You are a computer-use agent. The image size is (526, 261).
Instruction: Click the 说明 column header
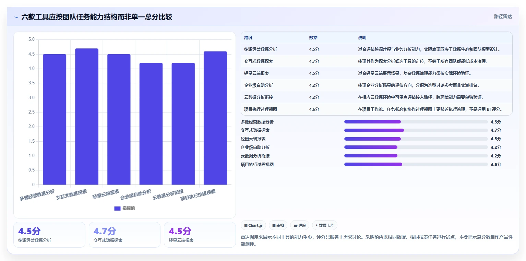[362, 37]
